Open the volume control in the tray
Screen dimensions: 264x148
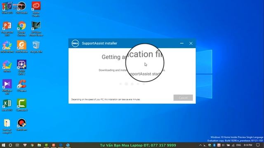(224, 145)
